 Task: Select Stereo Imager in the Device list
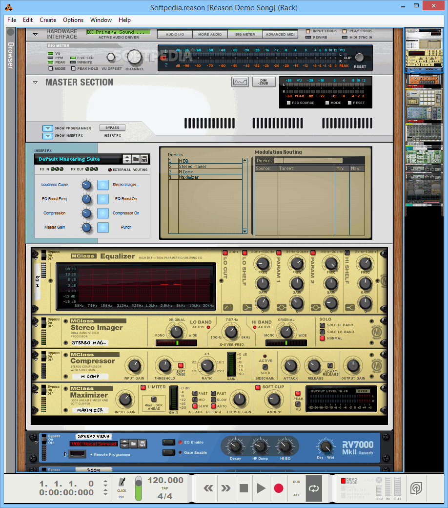(205, 167)
